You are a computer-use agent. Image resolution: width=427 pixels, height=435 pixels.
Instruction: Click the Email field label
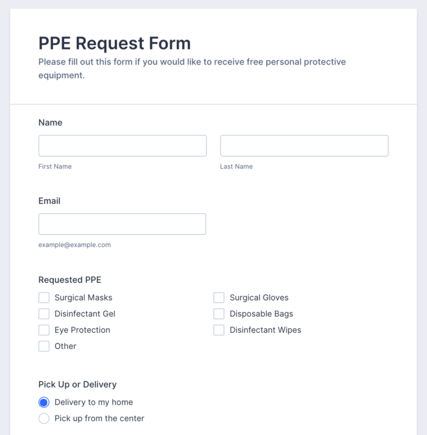point(49,200)
